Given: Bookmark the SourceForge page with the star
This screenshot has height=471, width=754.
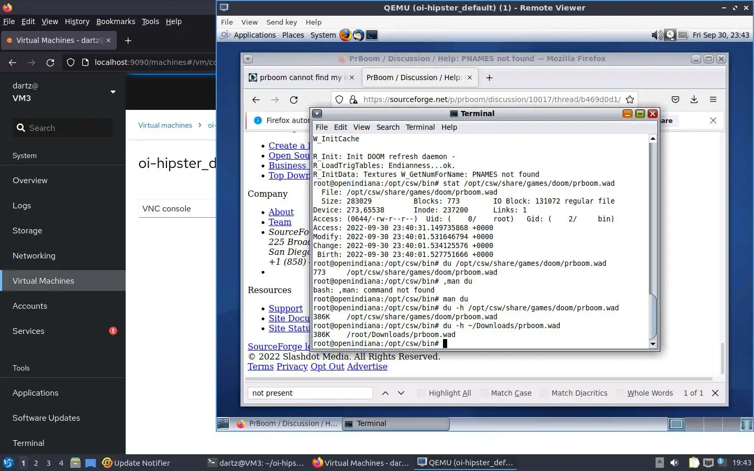Looking at the screenshot, I should (x=630, y=99).
